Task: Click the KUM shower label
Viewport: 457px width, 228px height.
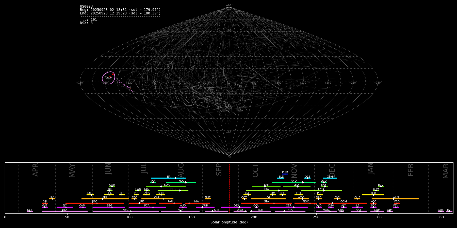Action: tap(285, 173)
